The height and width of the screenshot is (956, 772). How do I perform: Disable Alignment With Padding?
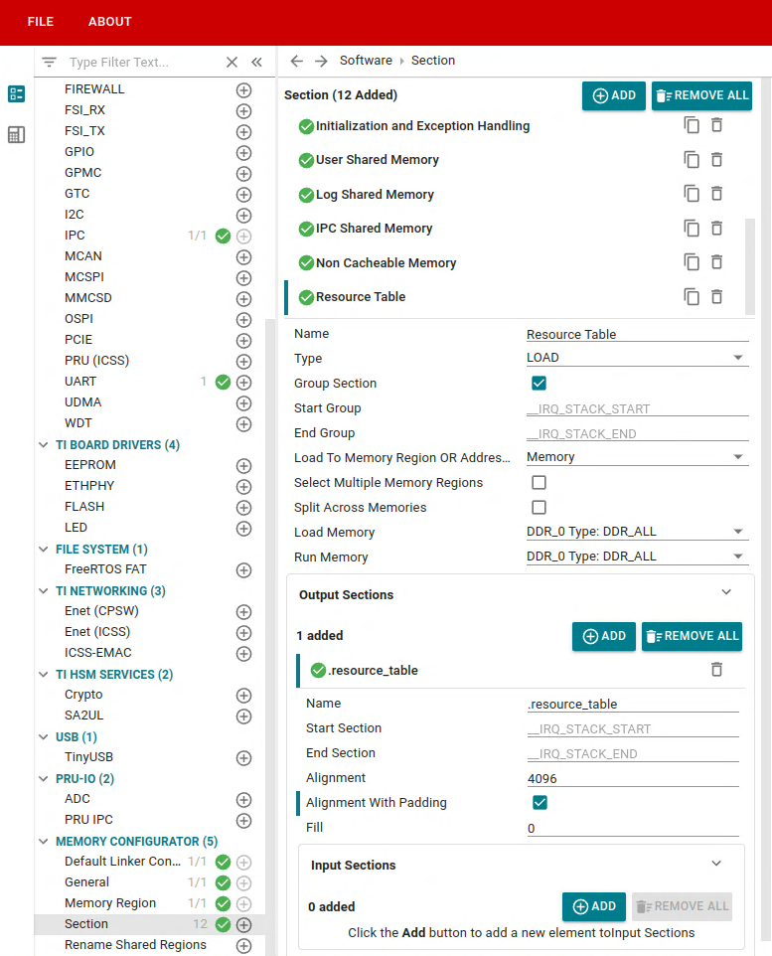coord(538,802)
